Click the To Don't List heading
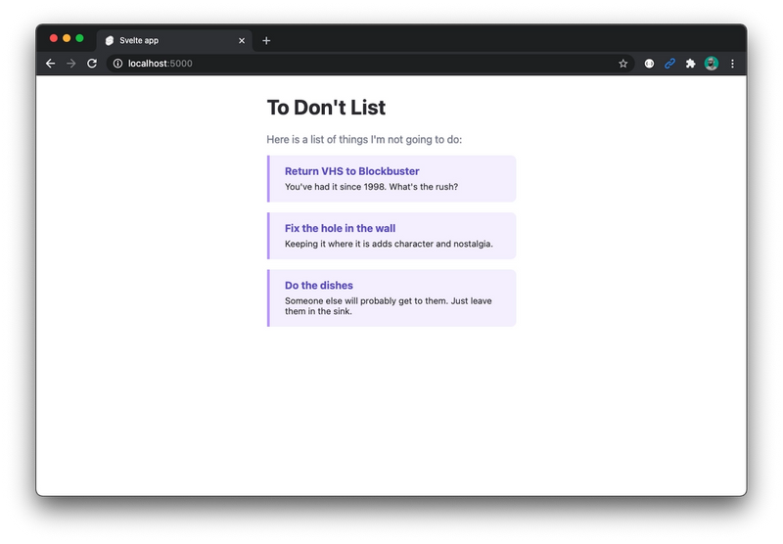Viewport: 783px width, 544px height. [326, 108]
